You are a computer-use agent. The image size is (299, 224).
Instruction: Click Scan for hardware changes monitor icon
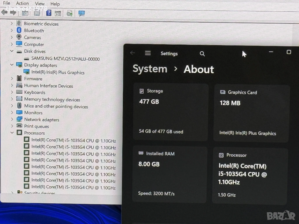pos(82,13)
